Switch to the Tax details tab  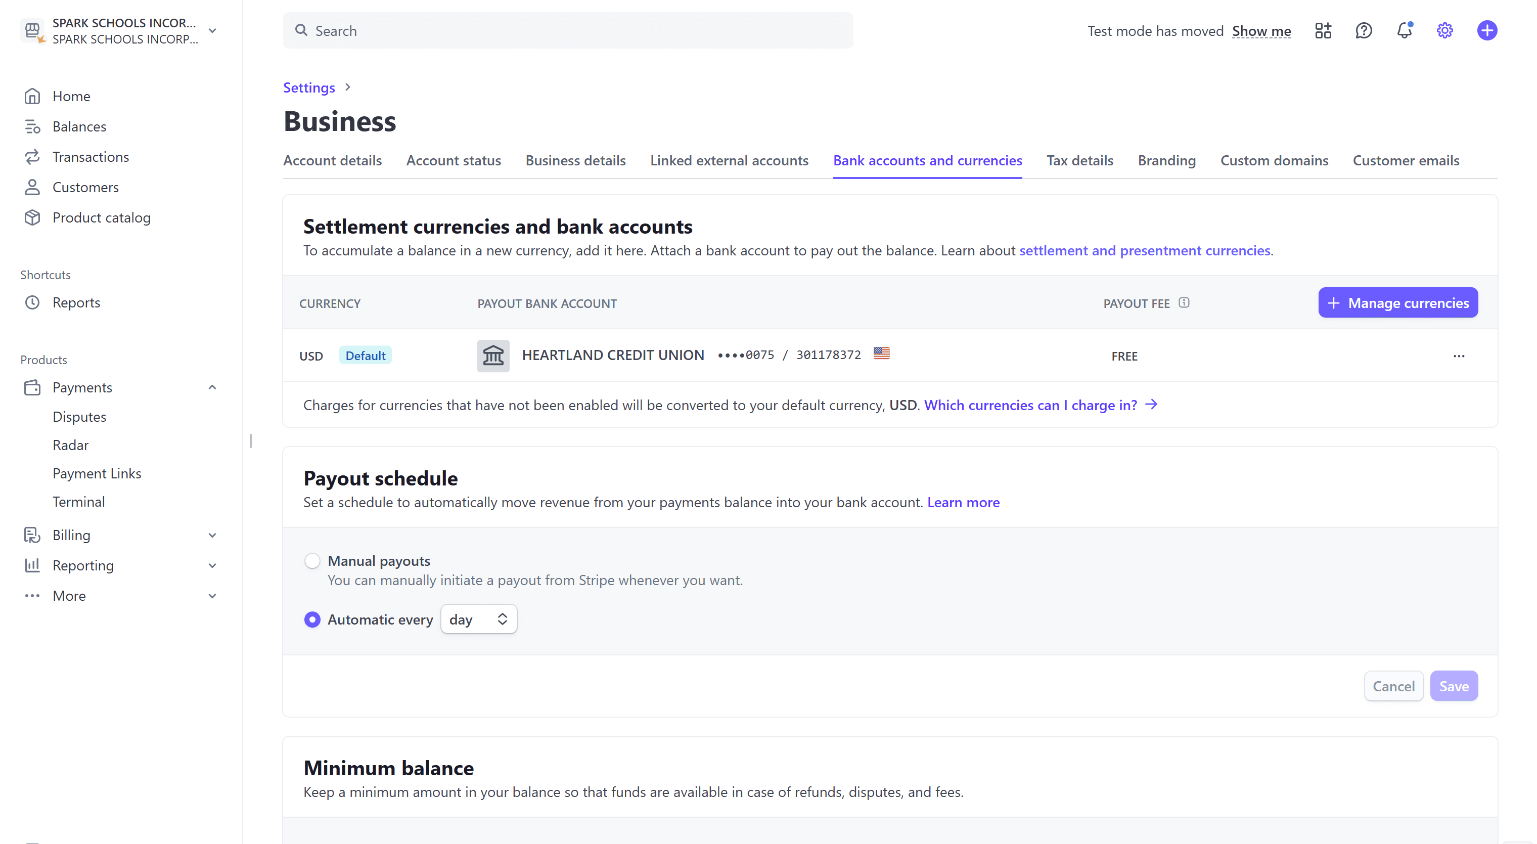(x=1079, y=161)
